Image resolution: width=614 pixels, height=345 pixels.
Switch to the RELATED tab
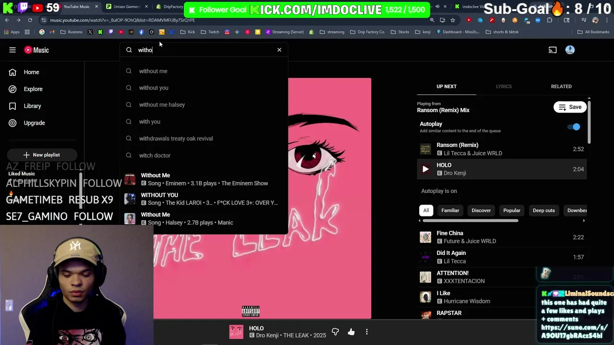pyautogui.click(x=561, y=86)
